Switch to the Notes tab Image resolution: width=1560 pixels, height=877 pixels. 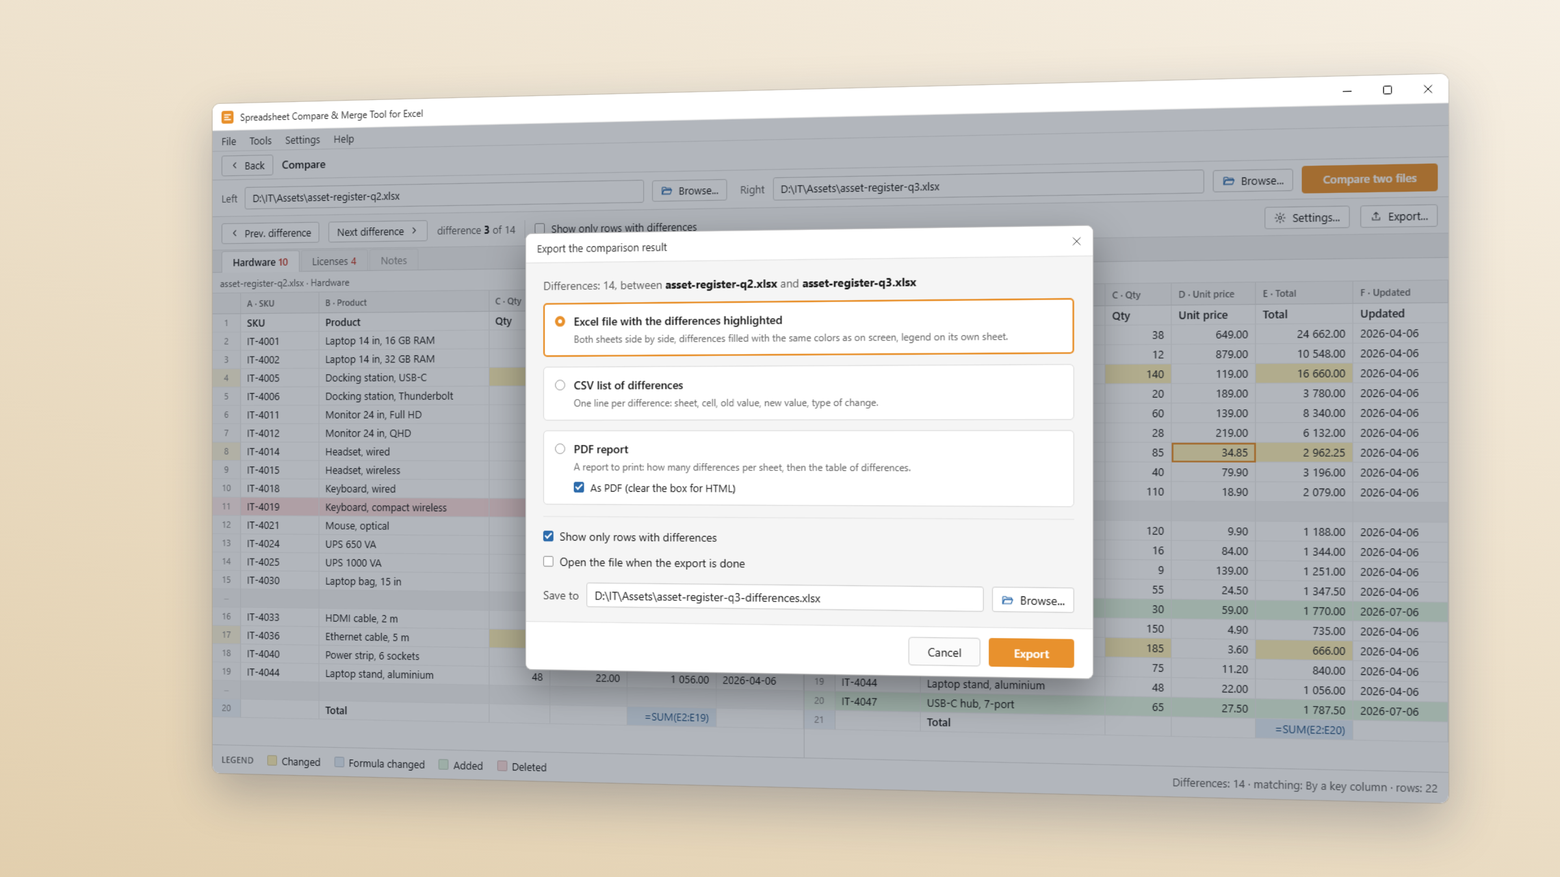pos(393,261)
